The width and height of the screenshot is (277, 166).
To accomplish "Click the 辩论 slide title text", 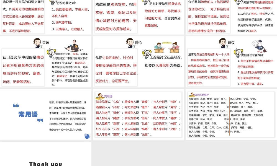I will 138,43.
